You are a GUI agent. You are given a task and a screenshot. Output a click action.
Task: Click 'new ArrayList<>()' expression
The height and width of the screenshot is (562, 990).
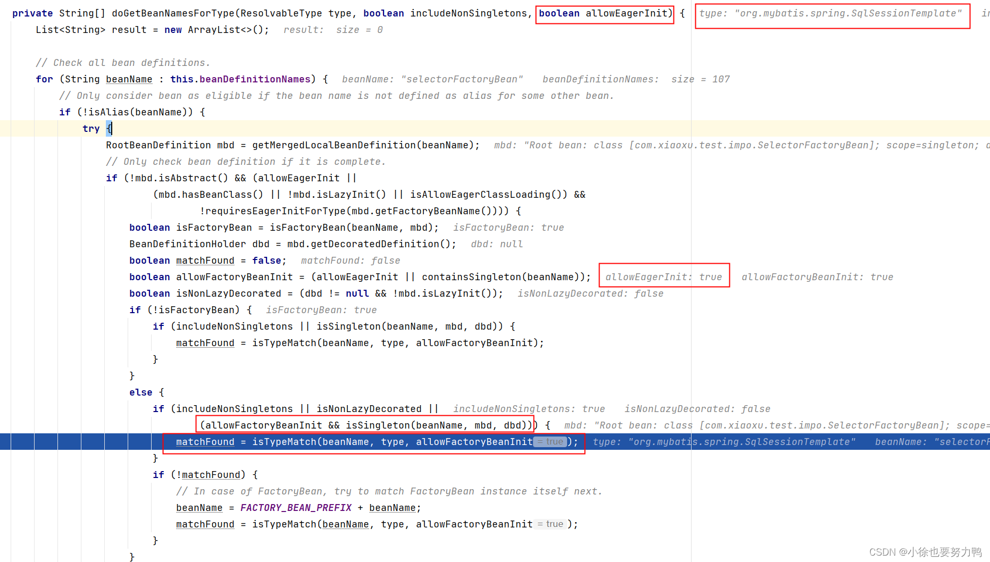coord(213,30)
